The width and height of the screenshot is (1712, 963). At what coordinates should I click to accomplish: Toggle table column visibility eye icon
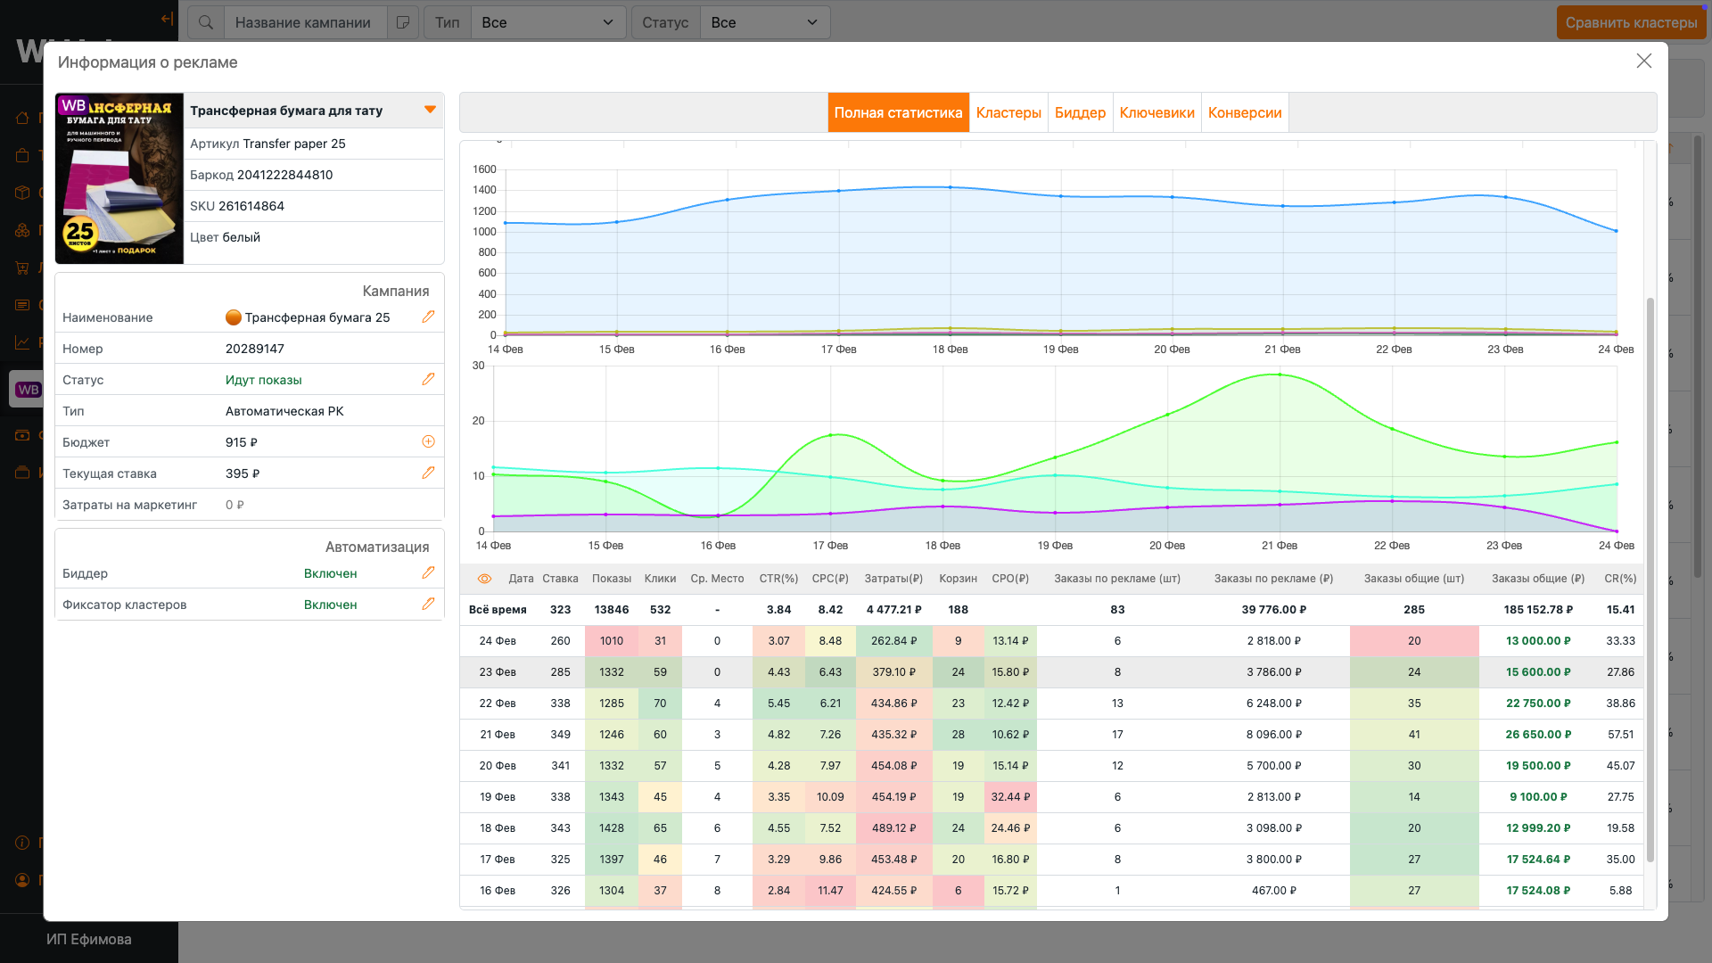484,579
